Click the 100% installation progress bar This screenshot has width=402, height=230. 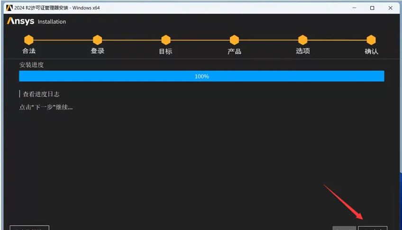[x=201, y=76]
